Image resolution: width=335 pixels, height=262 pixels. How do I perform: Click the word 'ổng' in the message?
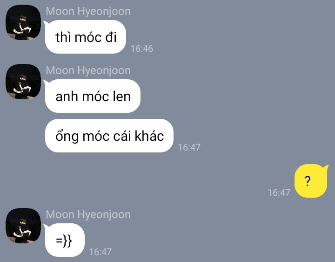pyautogui.click(x=67, y=136)
